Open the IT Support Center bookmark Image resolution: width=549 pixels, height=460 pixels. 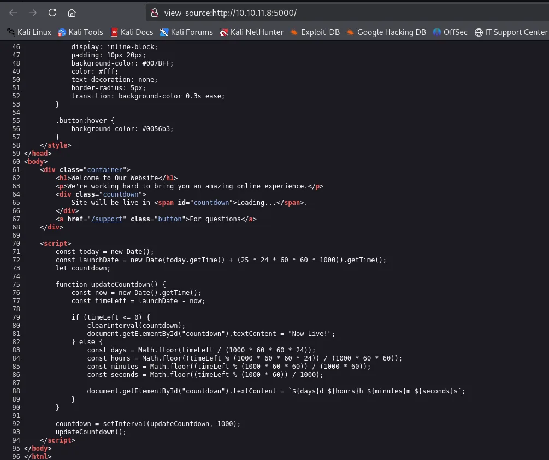click(511, 32)
